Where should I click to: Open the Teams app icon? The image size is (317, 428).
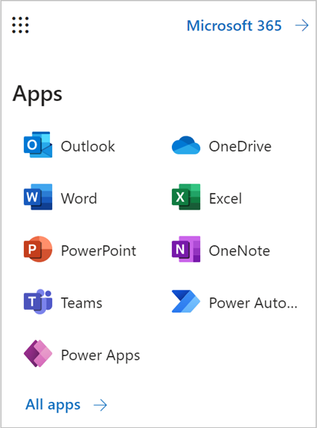pyautogui.click(x=38, y=301)
